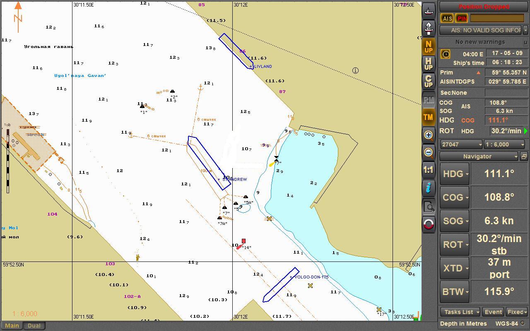This screenshot has height=331, width=530.
Task: Toggle Head Up orientation
Action: pos(429,64)
